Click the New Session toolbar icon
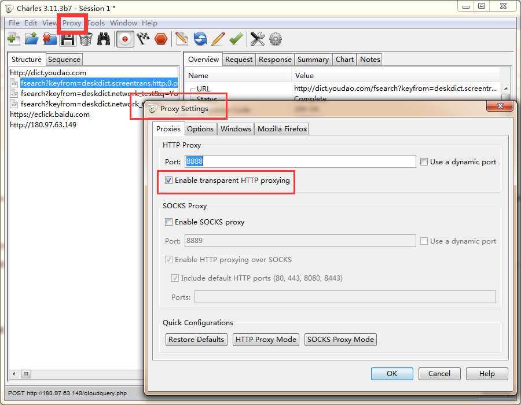The image size is (521, 405). click(14, 39)
